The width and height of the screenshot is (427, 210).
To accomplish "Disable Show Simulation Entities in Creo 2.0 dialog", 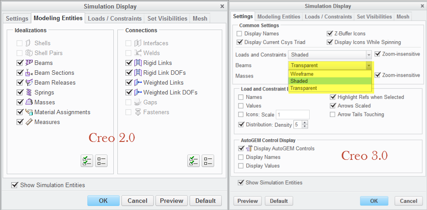I will coord(14,185).
